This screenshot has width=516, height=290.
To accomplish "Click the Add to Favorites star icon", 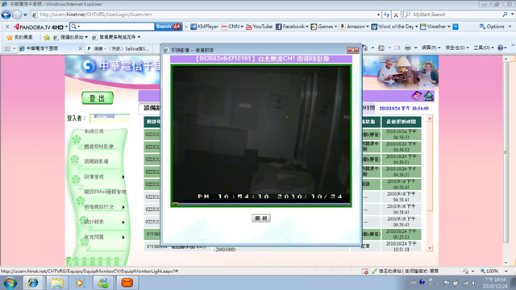I will tap(47, 38).
